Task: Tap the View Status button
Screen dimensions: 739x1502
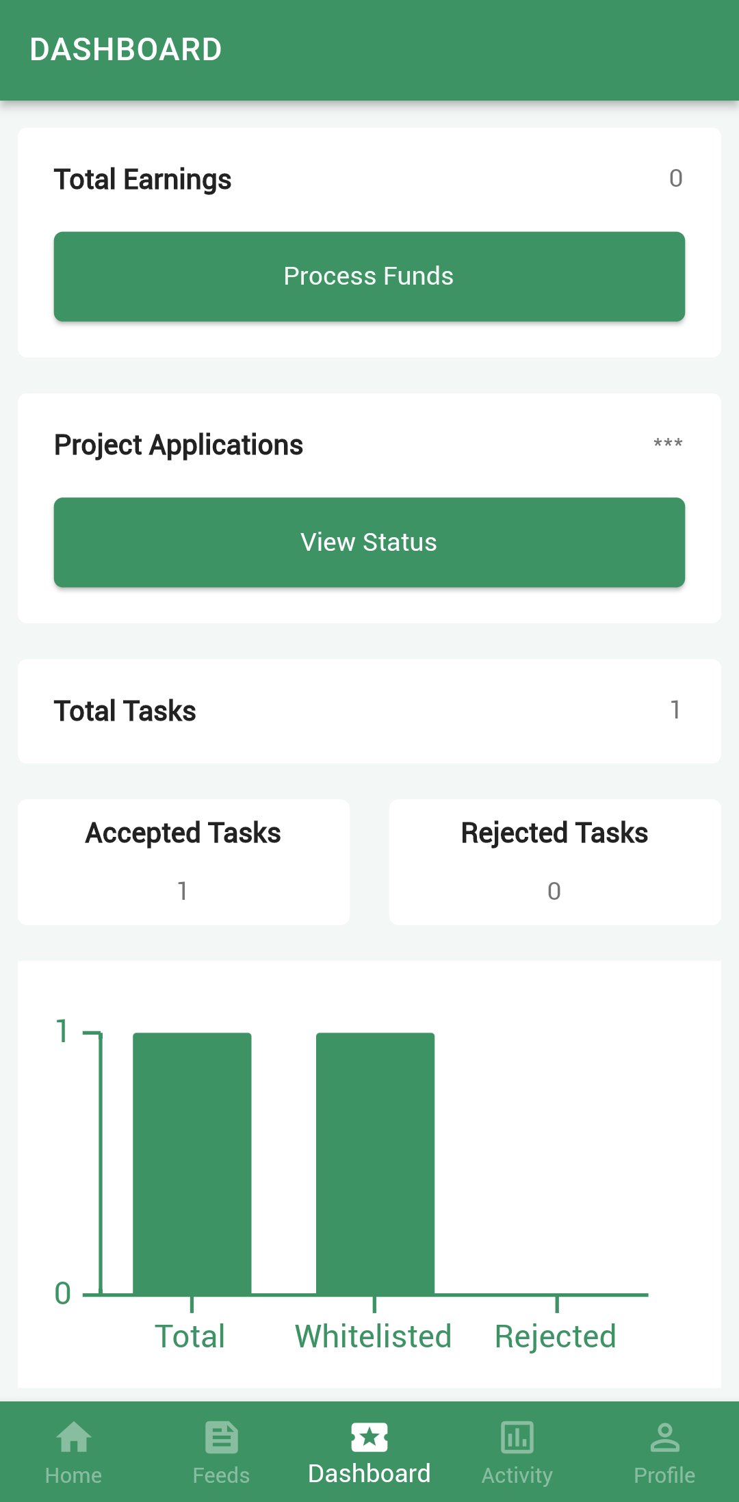Action: (369, 542)
